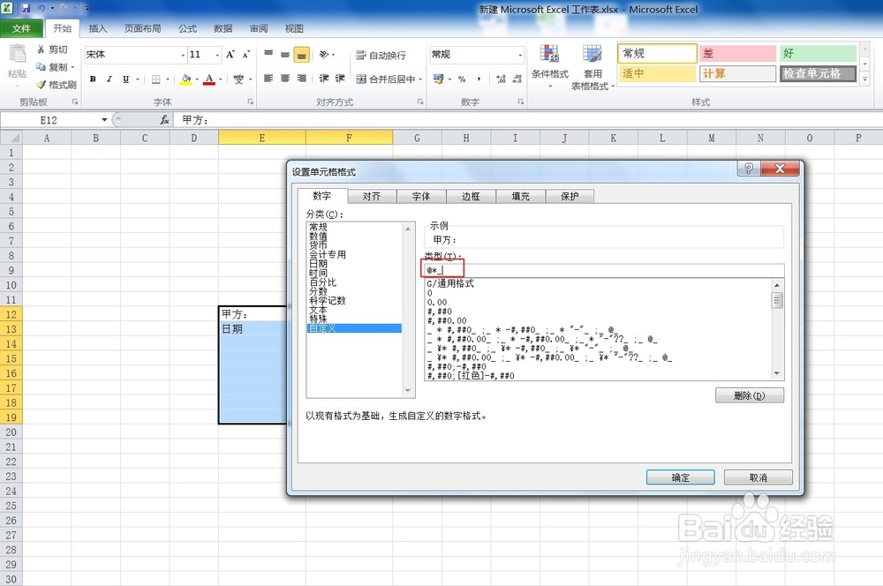Select the Format Painter brush
Image resolution: width=883 pixels, height=586 pixels.
click(x=41, y=85)
